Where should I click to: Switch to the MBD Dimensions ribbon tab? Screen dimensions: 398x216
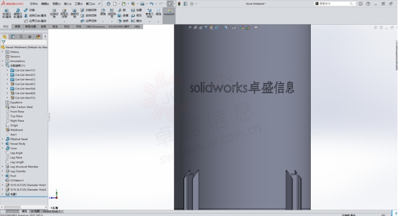click(95, 26)
